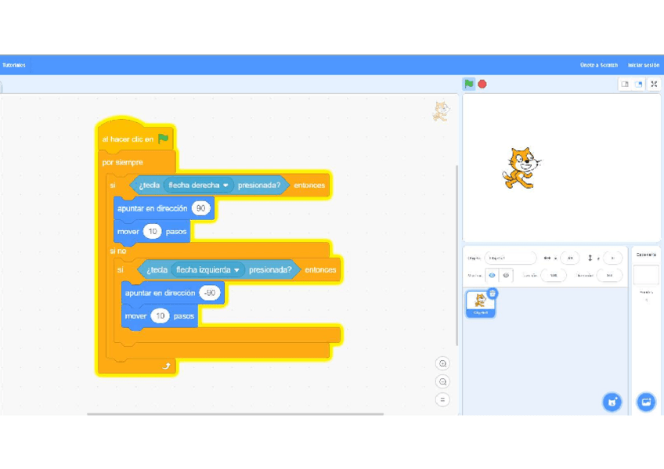Stop the project with the red stop button
The height and width of the screenshot is (469, 664).
click(x=482, y=85)
